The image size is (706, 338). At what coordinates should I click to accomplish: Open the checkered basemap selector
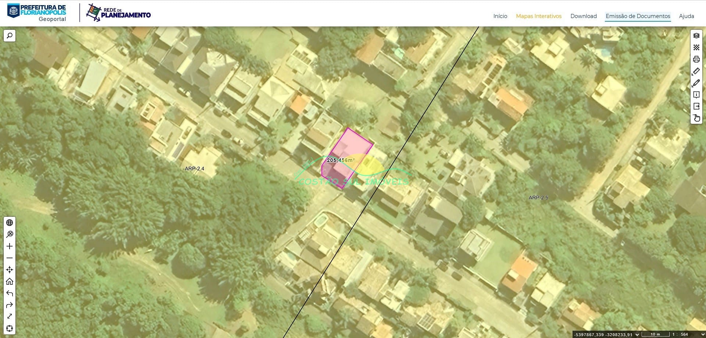pos(696,47)
